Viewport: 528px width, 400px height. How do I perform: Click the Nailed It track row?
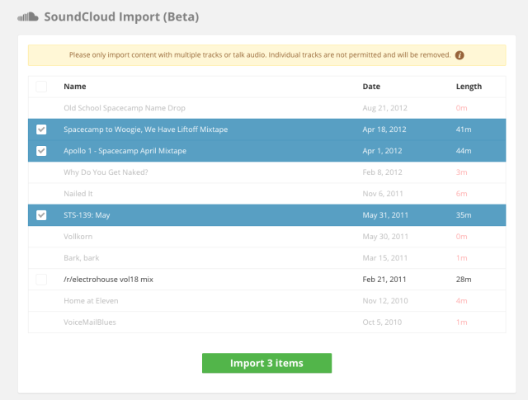coord(81,194)
